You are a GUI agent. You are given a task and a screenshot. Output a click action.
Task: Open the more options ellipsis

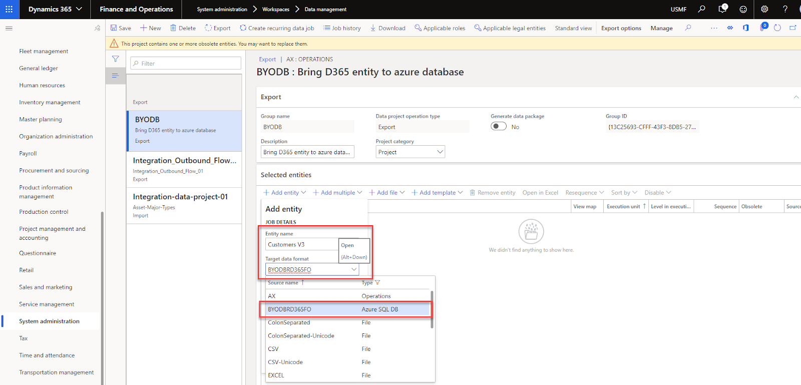pos(714,28)
